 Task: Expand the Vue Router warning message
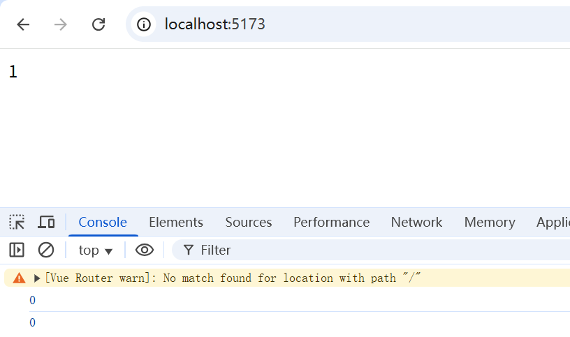[x=37, y=278]
